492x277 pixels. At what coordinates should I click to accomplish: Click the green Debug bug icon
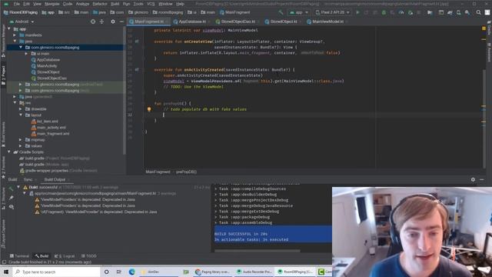(x=384, y=12)
